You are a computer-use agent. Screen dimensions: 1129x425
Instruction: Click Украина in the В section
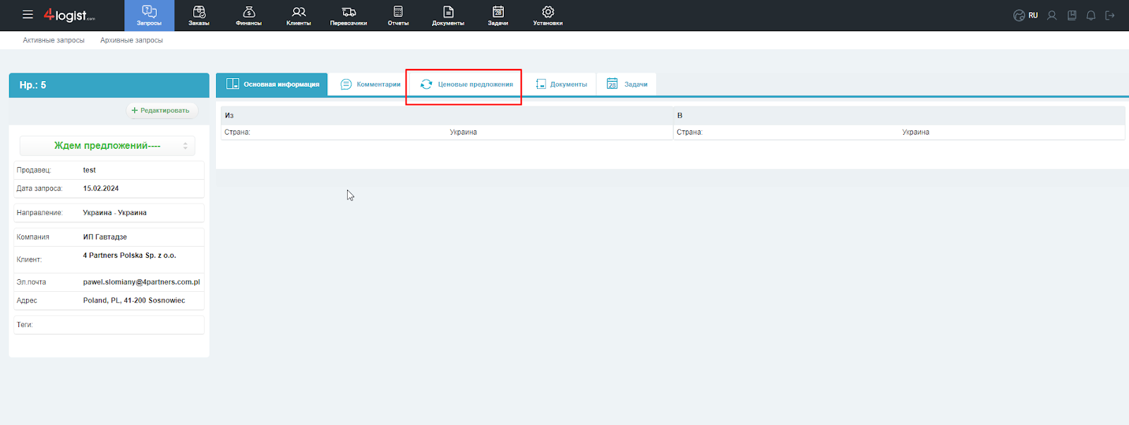coord(915,132)
